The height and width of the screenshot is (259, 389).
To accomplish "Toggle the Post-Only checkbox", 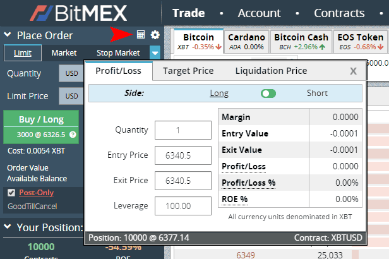I will click(x=11, y=193).
